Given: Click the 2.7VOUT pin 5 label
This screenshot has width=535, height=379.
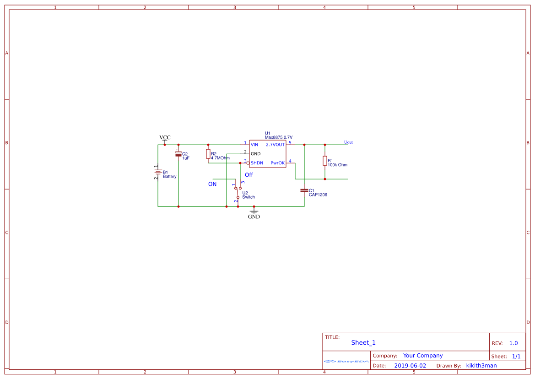Looking at the screenshot, I should tap(275, 145).
